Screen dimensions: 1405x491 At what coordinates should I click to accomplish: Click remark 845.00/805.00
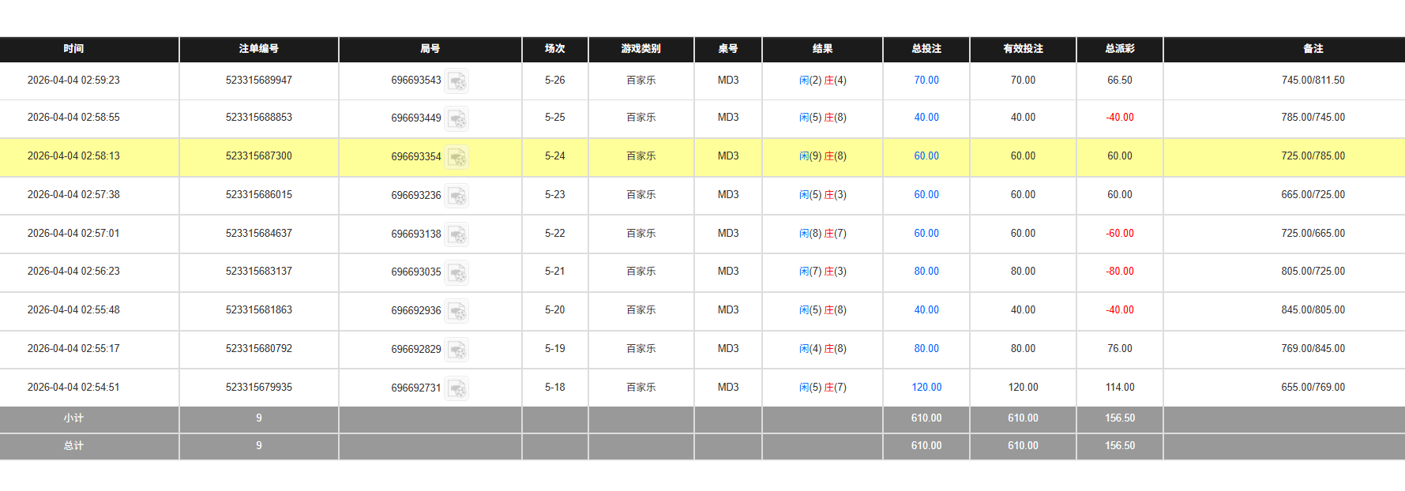point(1313,310)
